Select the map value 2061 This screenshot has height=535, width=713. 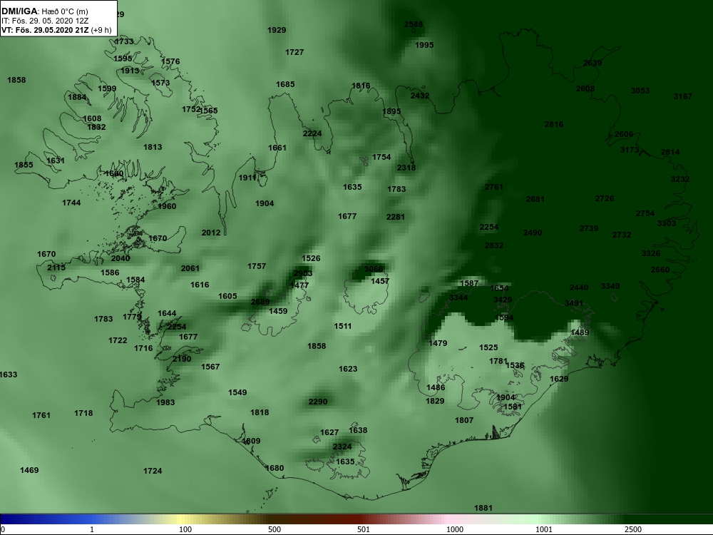[190, 268]
